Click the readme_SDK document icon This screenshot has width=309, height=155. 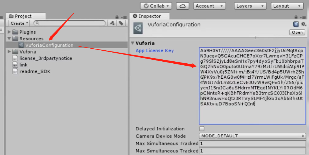click(15, 71)
